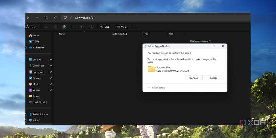Expand the OneDrive Personal tree node
276x138 pixels.
click(x=26, y=48)
